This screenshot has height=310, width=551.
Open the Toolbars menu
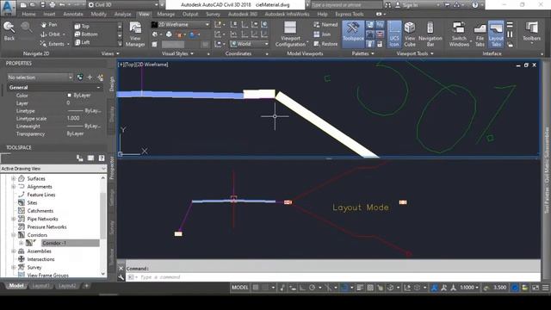tap(531, 33)
